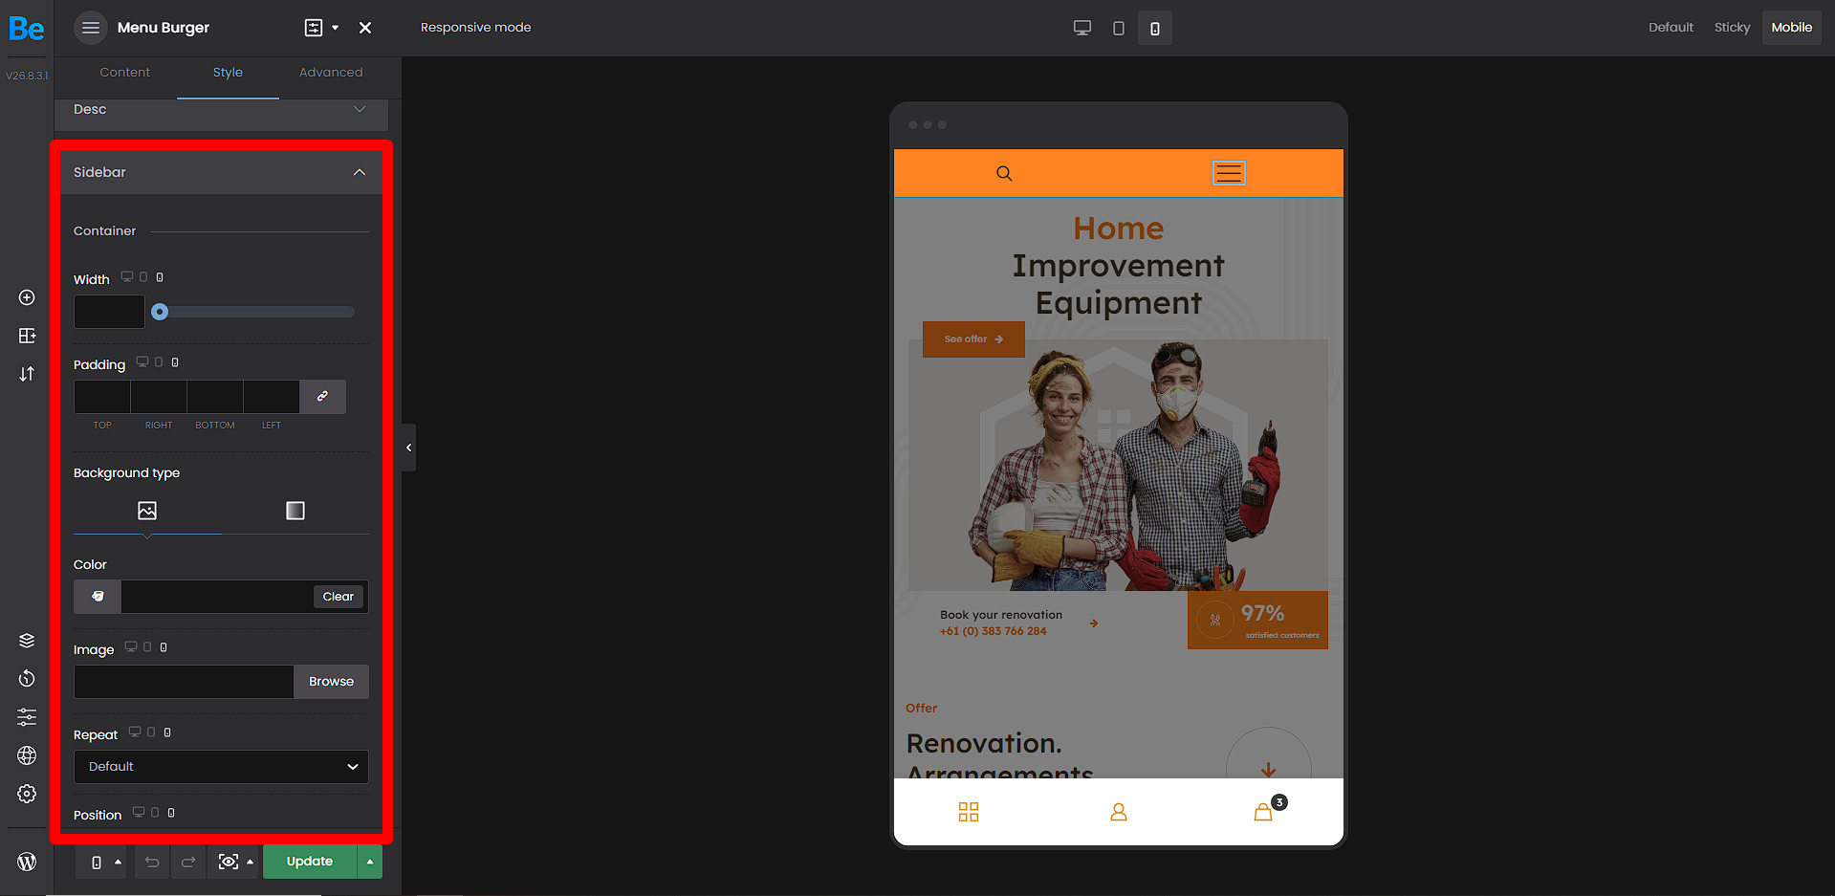
Task: Open settings gear in left sidebar
Action: (x=27, y=794)
